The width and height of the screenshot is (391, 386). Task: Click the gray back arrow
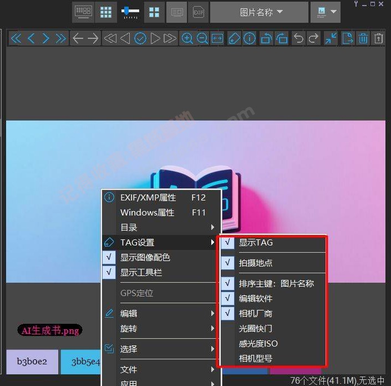[x=78, y=38]
